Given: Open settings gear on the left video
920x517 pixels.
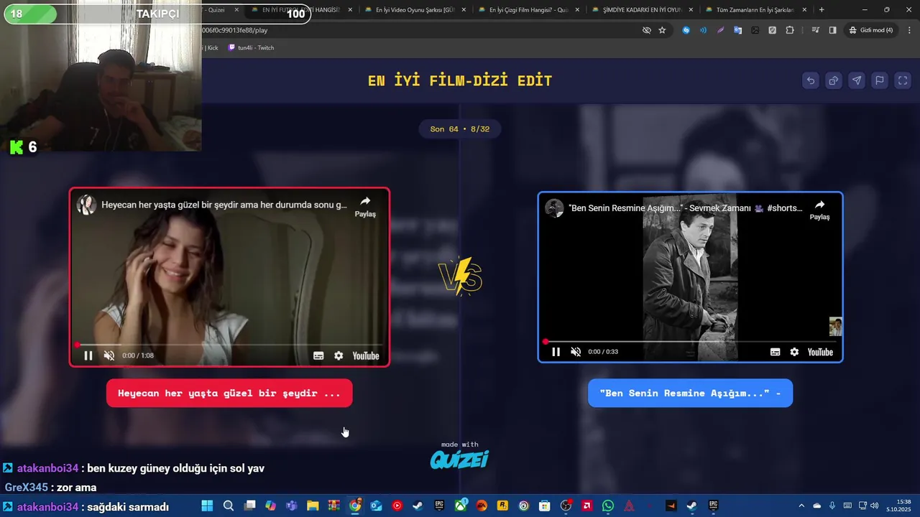Looking at the screenshot, I should 339,355.
